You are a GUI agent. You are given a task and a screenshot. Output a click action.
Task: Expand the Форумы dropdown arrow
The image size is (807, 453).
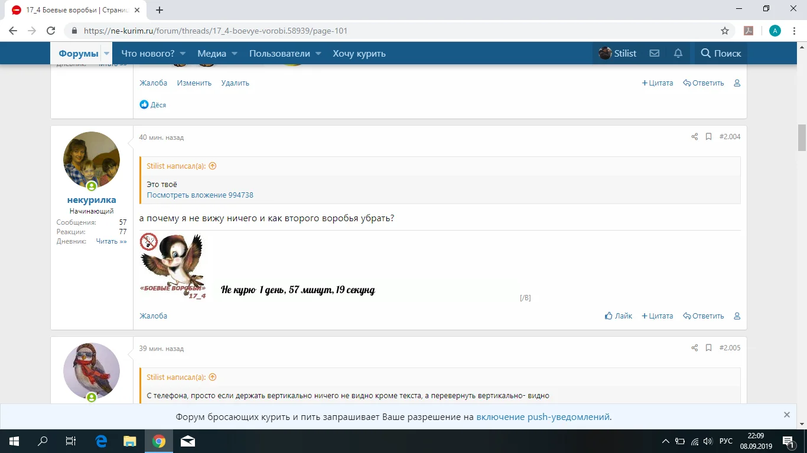click(106, 53)
